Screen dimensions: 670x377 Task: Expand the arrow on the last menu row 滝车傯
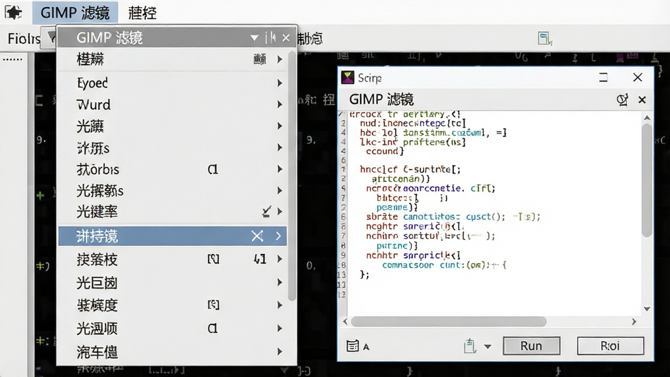(280, 351)
